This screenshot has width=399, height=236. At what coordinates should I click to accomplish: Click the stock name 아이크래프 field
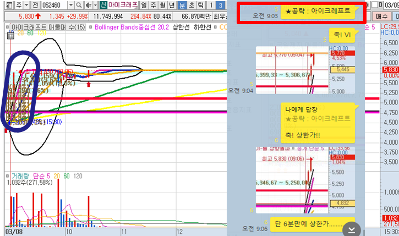click(123, 5)
